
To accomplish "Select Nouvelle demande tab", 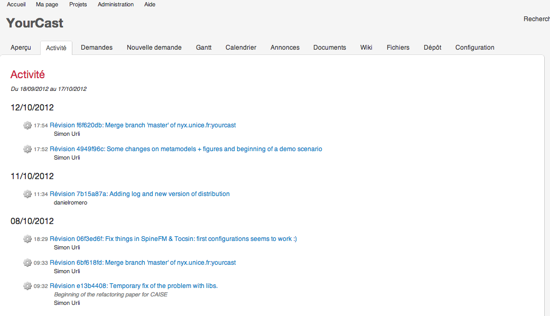I will point(154,48).
